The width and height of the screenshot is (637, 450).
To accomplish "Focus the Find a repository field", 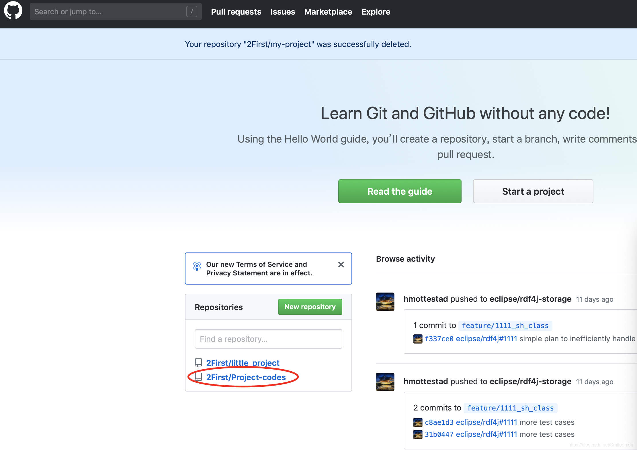I will click(x=268, y=339).
